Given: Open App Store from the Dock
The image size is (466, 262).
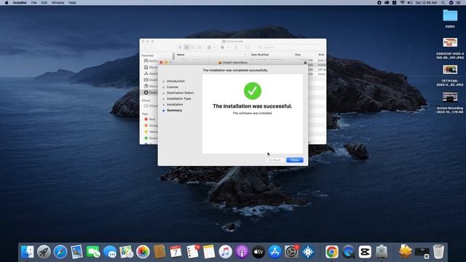Looking at the screenshot, I should (275, 252).
